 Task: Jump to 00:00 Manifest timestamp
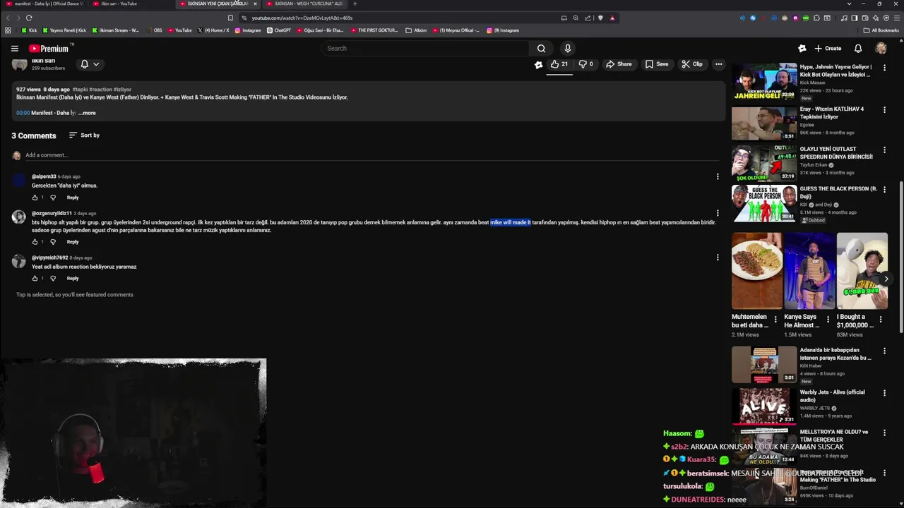click(x=23, y=113)
